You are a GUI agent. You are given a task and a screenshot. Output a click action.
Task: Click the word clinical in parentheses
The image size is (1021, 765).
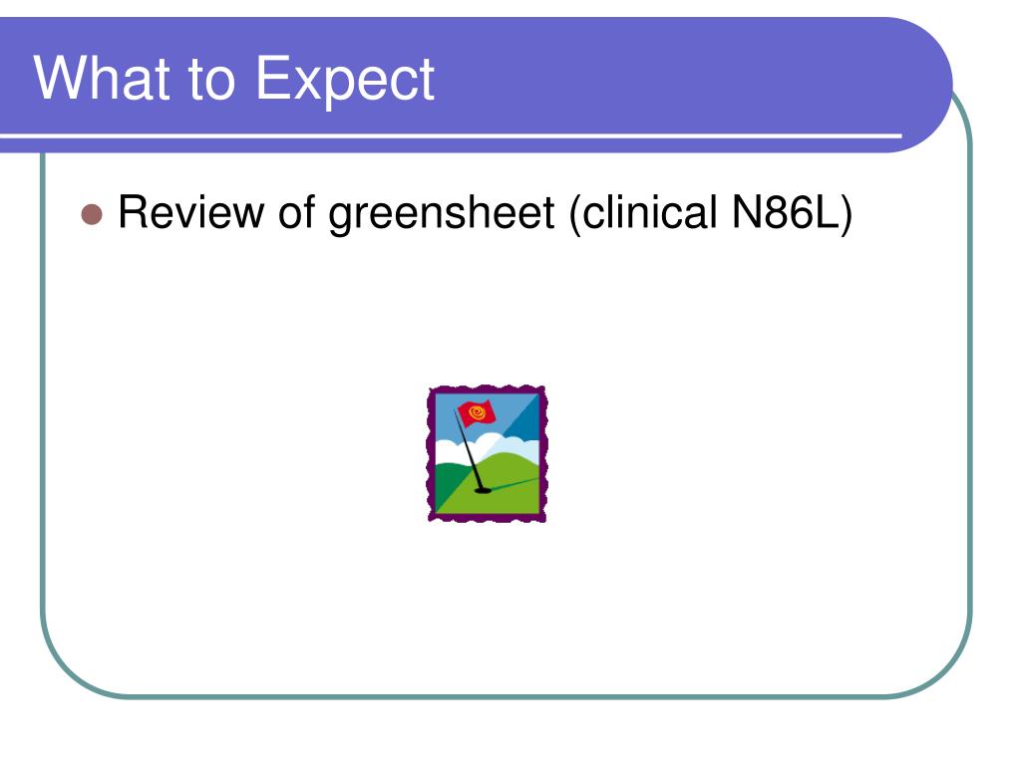coord(643,213)
